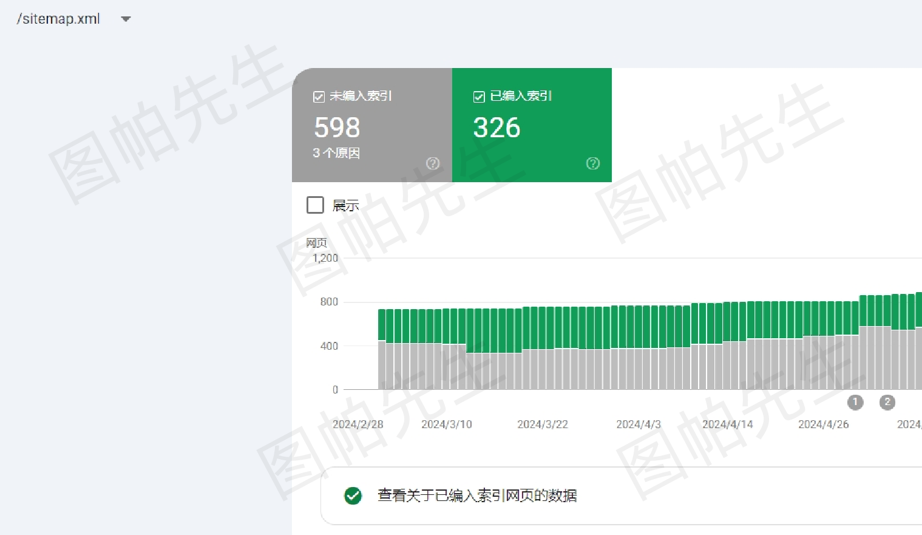The image size is (922, 535).
Task: Click the 800 y-axis value
Action: coord(329,302)
